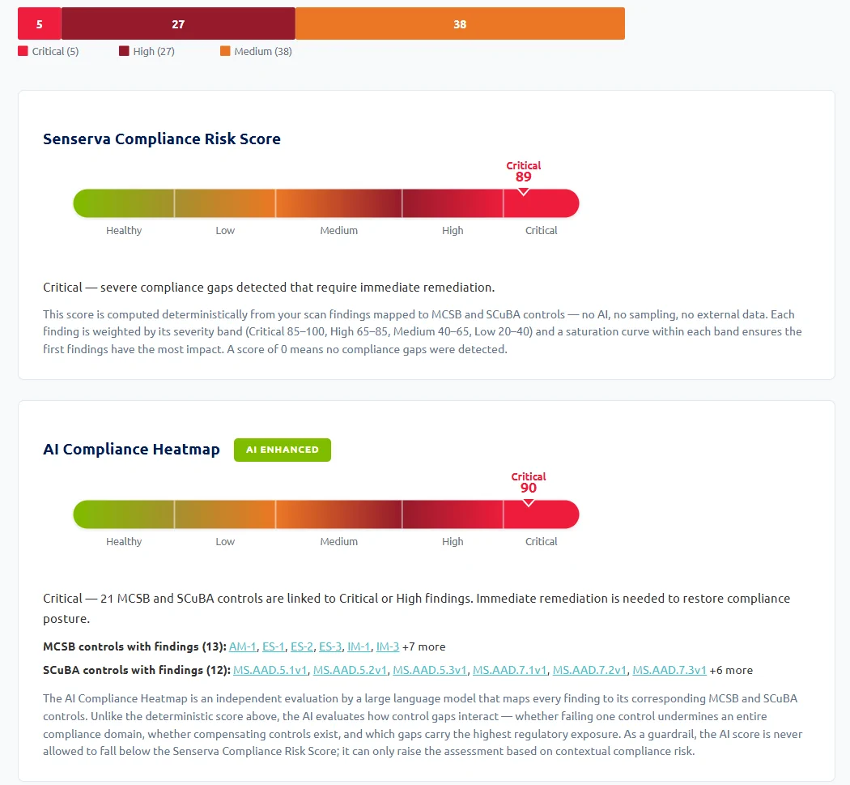Expand the +7 more MCSB controls
Image resolution: width=850 pixels, height=785 pixels.
pyautogui.click(x=425, y=646)
